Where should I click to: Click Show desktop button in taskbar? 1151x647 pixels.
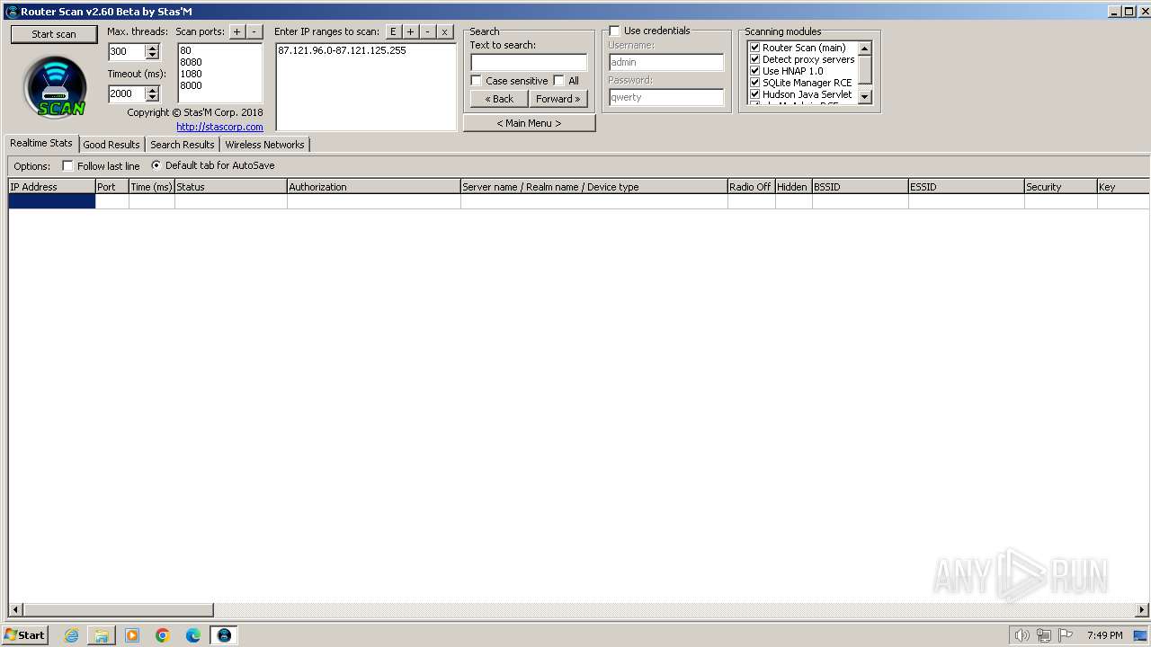[x=1140, y=635]
